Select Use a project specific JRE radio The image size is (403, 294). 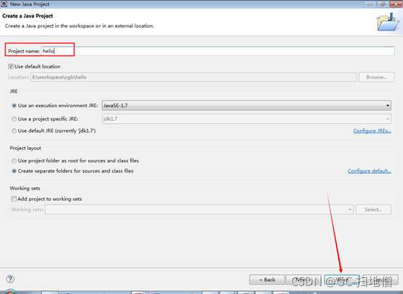pos(14,119)
